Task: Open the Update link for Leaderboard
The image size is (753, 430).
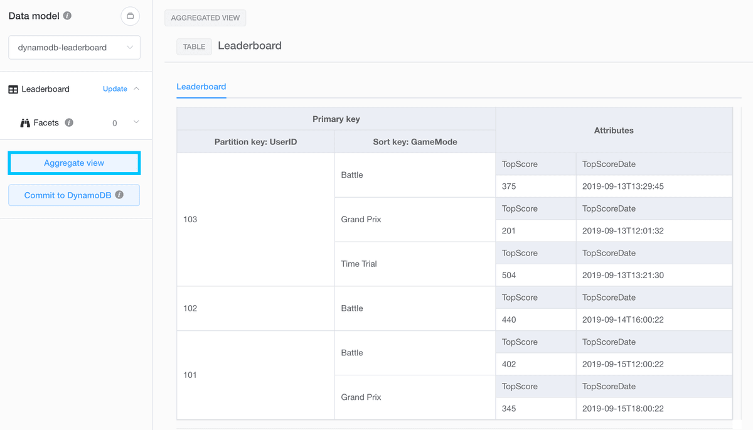Action: 115,89
